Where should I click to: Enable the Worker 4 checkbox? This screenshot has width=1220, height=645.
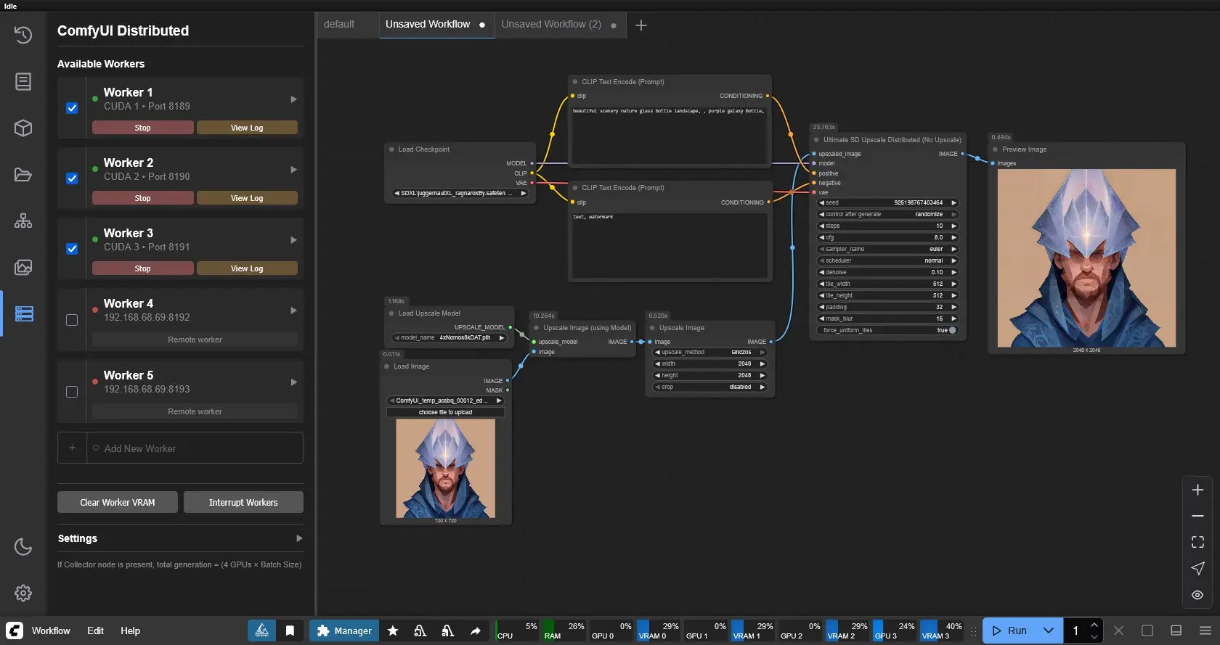[x=72, y=320]
